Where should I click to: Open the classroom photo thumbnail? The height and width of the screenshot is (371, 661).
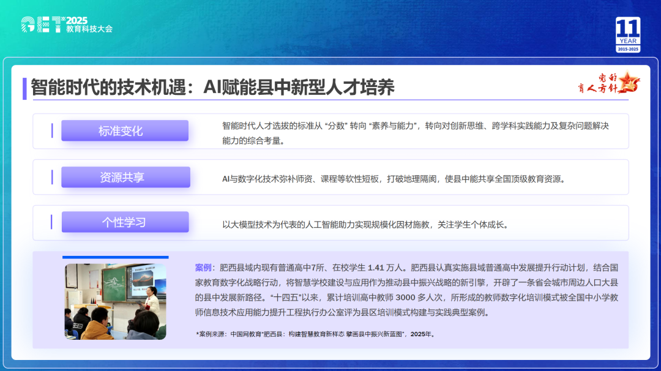[115, 301]
